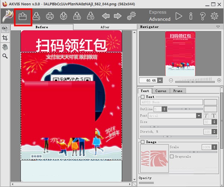This screenshot has height=187, width=224.
Task: Adjust the Stretch percent stepper
Action: (x=214, y=131)
